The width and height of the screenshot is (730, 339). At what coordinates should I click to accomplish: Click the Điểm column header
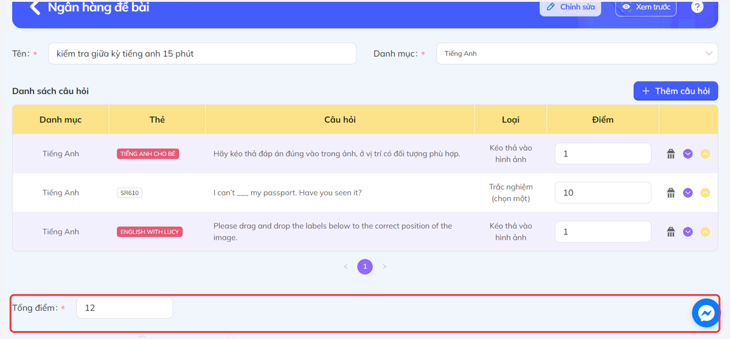603,120
